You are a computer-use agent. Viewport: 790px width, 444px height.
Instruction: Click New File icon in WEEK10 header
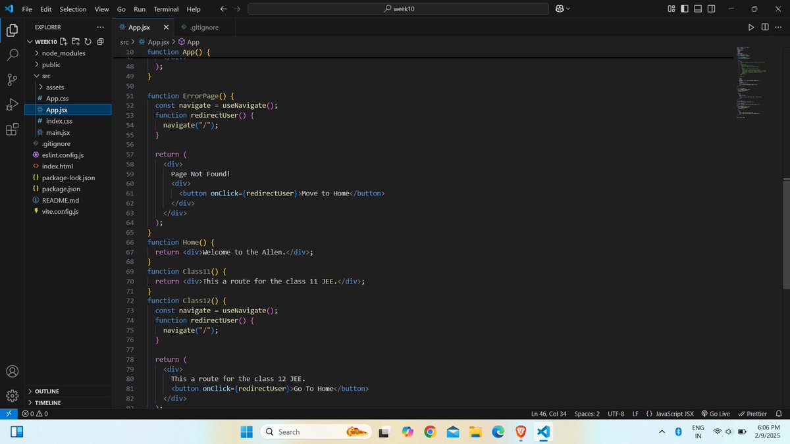pyautogui.click(x=65, y=41)
